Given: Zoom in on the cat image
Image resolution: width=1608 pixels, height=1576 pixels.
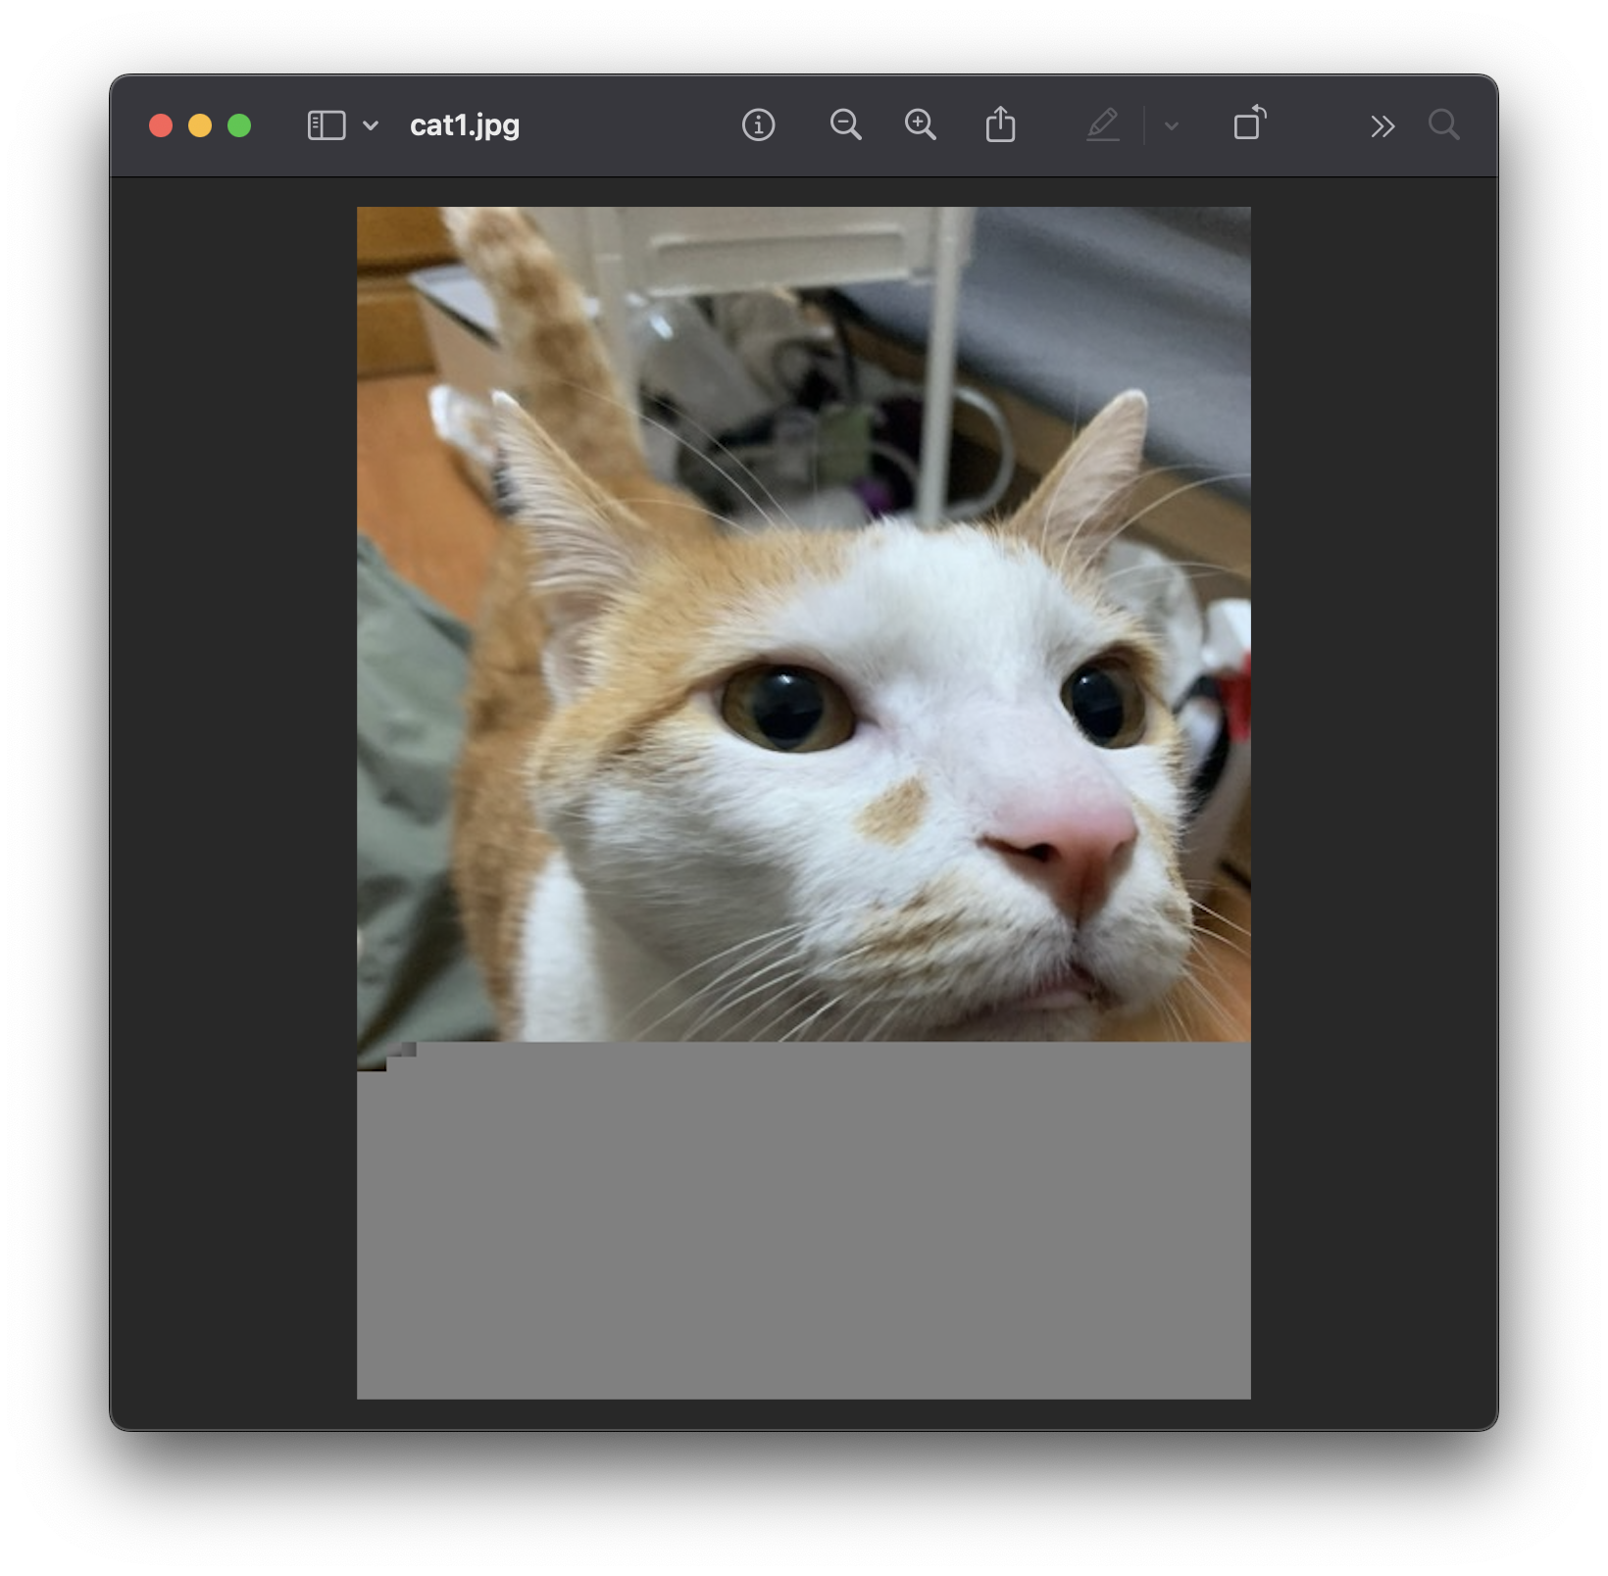Looking at the screenshot, I should [920, 125].
